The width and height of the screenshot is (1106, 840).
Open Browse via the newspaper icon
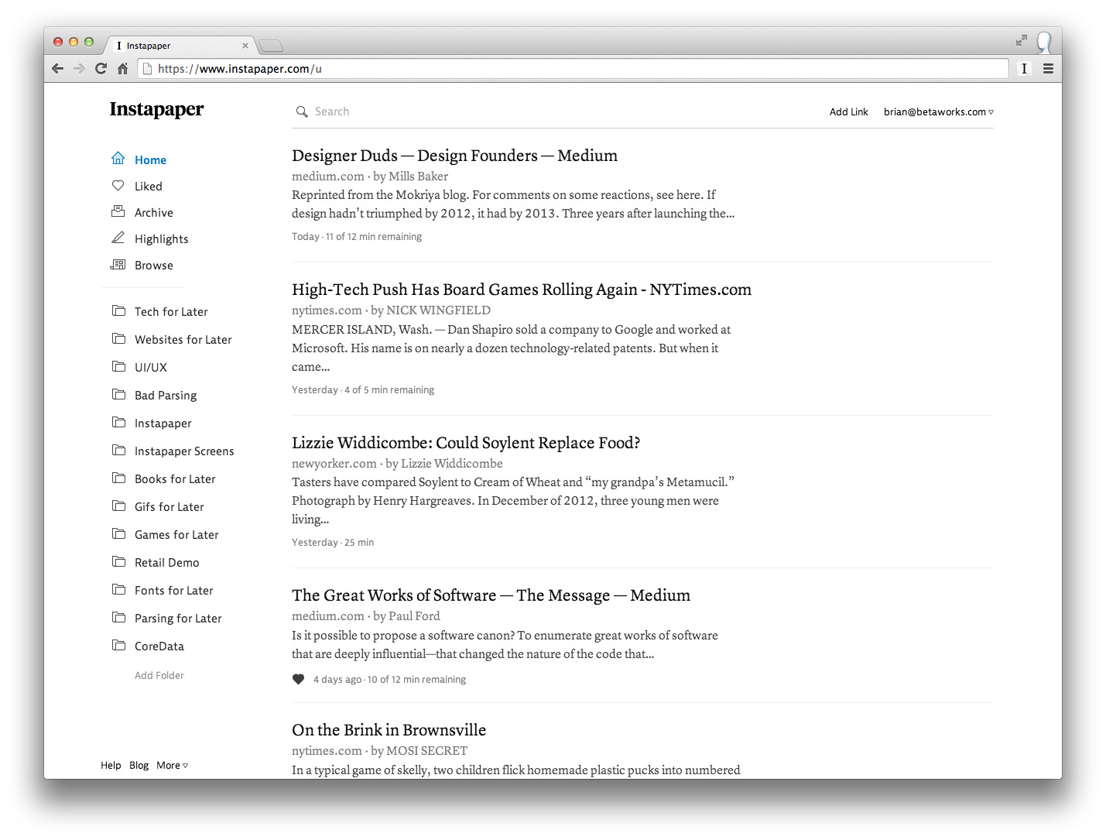118,264
